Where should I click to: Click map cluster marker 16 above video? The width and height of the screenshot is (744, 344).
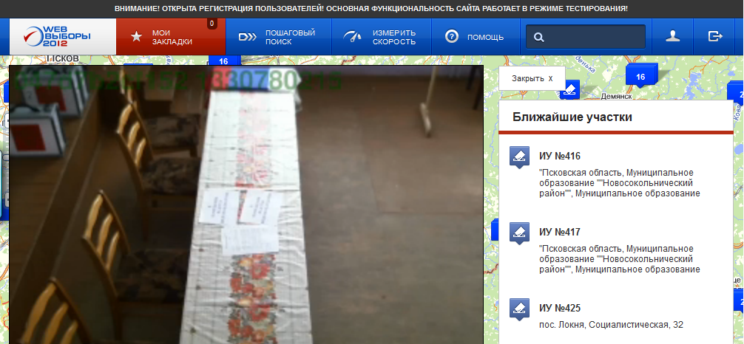[x=223, y=61]
